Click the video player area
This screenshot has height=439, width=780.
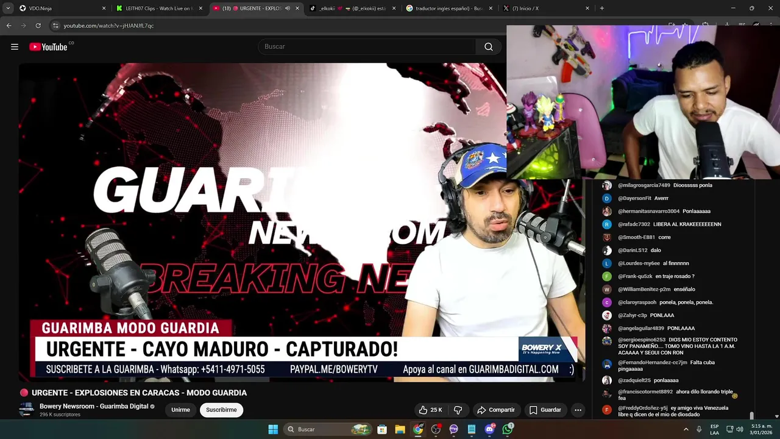[302, 223]
